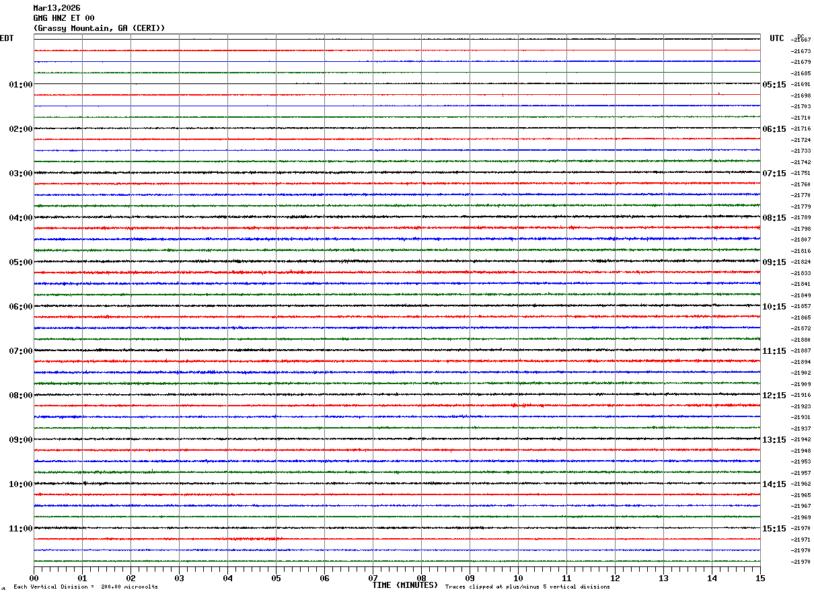The height and width of the screenshot is (596, 814).
Task: Click the Grassy Mountain, GA (CERI) title
Action: [x=99, y=28]
